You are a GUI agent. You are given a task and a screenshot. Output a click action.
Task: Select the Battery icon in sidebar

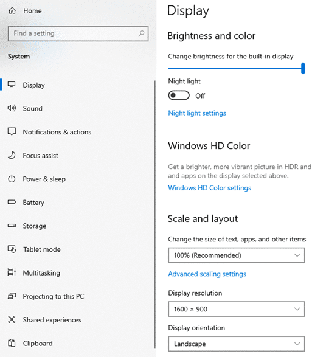pyautogui.click(x=12, y=202)
